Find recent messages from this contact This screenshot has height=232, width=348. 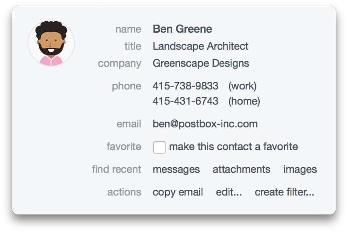[x=176, y=170]
